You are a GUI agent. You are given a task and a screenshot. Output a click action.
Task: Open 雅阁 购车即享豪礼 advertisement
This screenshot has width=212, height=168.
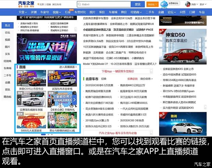click(183, 124)
